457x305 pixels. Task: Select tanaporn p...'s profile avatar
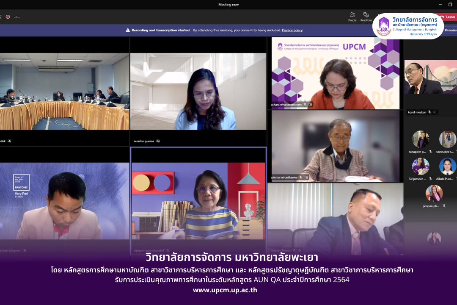point(420,139)
